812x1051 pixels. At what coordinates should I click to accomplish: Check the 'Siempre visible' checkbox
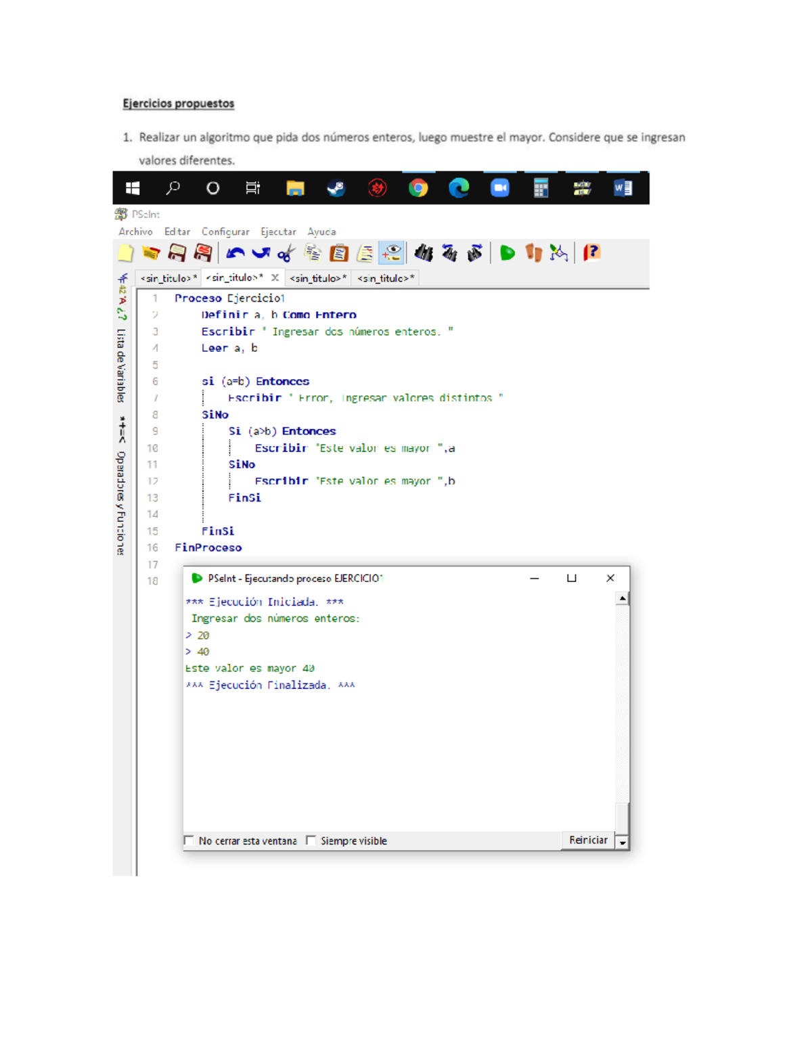tap(311, 841)
